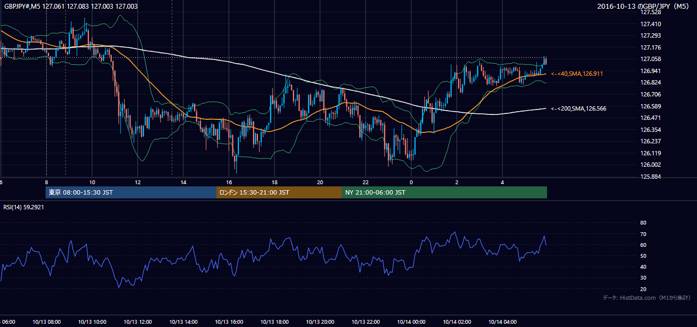The height and width of the screenshot is (327, 697).
Task: Click hour marker 22 under the price chart
Action: 365,183
